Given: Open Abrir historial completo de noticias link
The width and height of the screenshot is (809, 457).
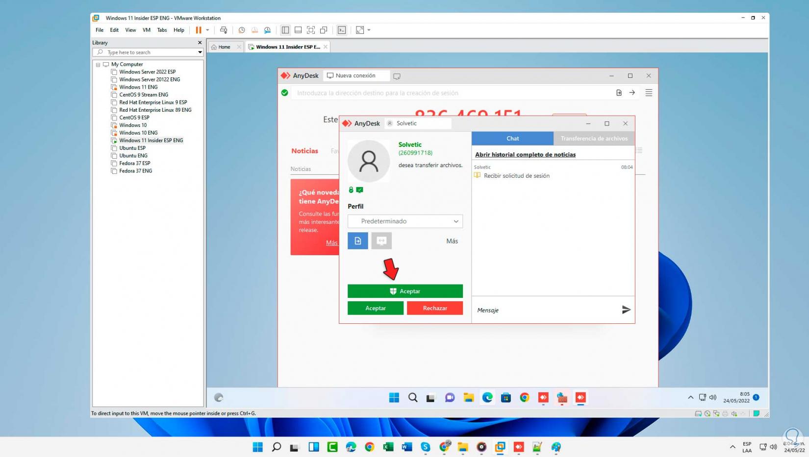Looking at the screenshot, I should (525, 155).
